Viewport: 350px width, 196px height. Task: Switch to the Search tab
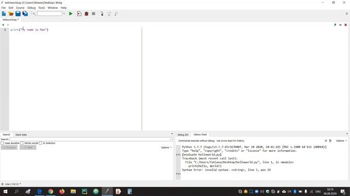[x=7, y=134]
